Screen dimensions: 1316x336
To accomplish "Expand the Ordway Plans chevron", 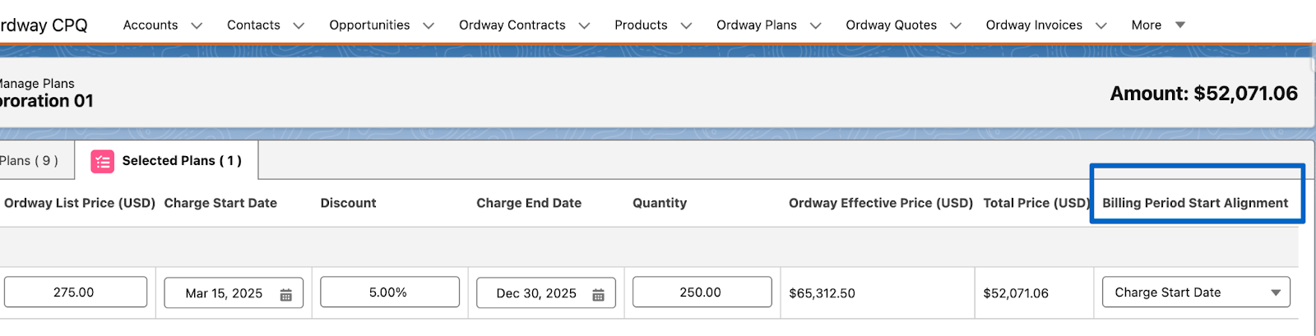I will (815, 25).
